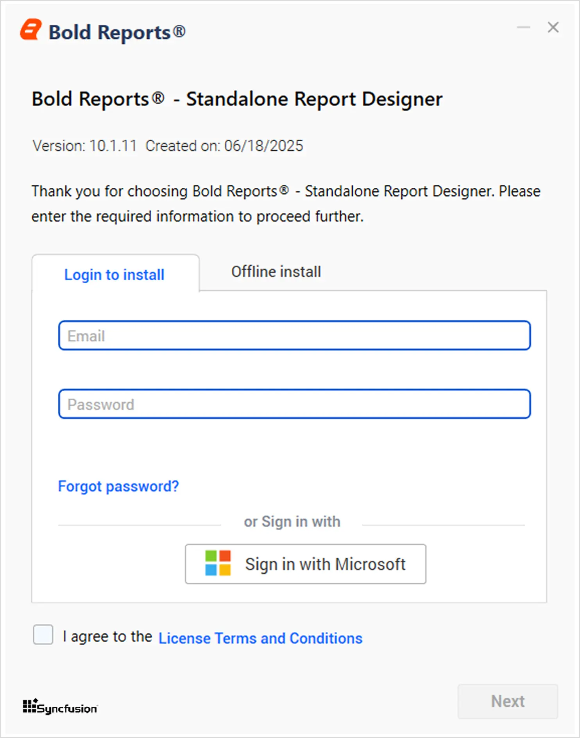Click the Next button
This screenshot has width=580, height=738.
click(x=508, y=701)
